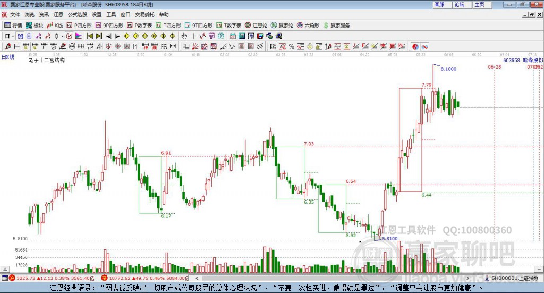
Task: Click the Shanghai index 3225.72 status entry
Action: pos(52,278)
